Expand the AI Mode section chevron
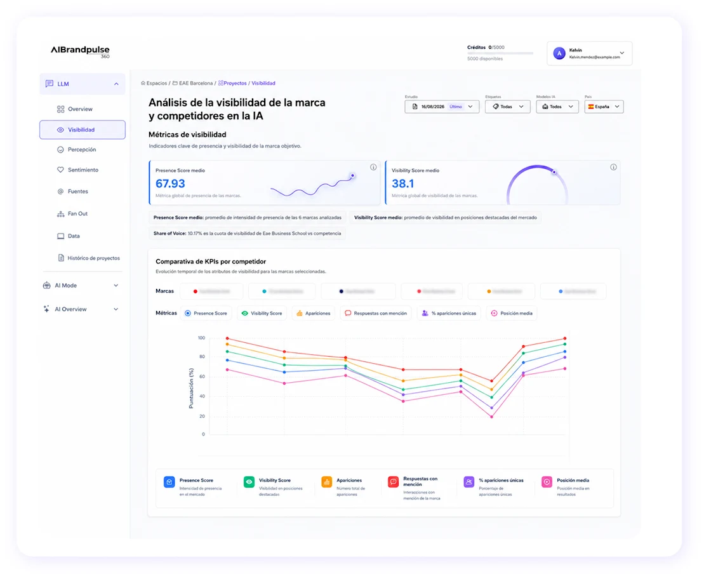Image resolution: width=704 pixels, height=579 pixels. 116,285
